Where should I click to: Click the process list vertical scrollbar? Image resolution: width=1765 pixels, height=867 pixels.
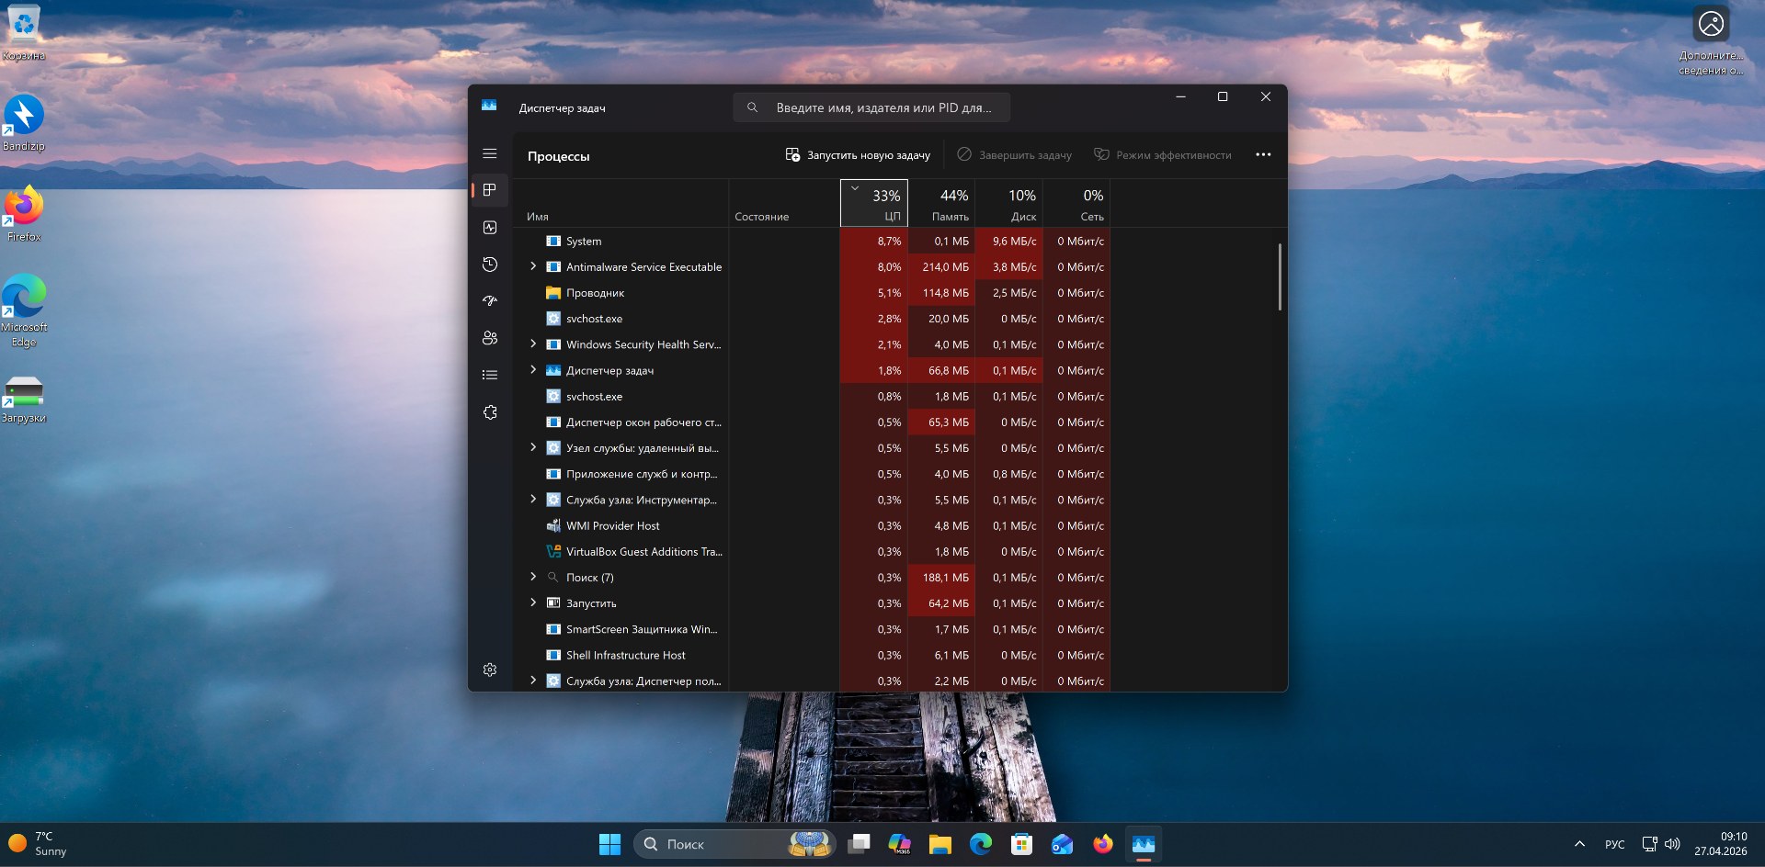pyautogui.click(x=1279, y=276)
